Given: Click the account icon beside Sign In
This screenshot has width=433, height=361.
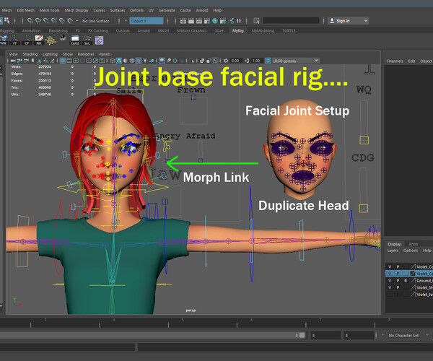Looking at the screenshot, I should click(x=331, y=21).
